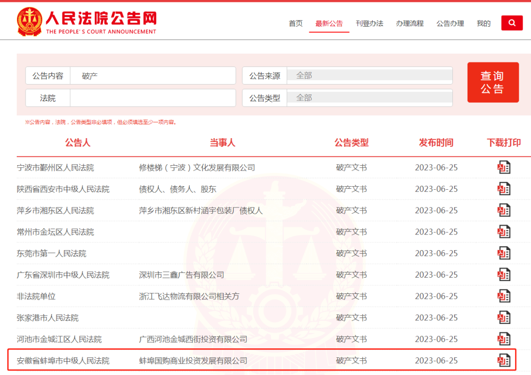This screenshot has height=375, width=531.
Task: Open 宁波市鄞州区人民法院 announcement
Action: pos(56,168)
